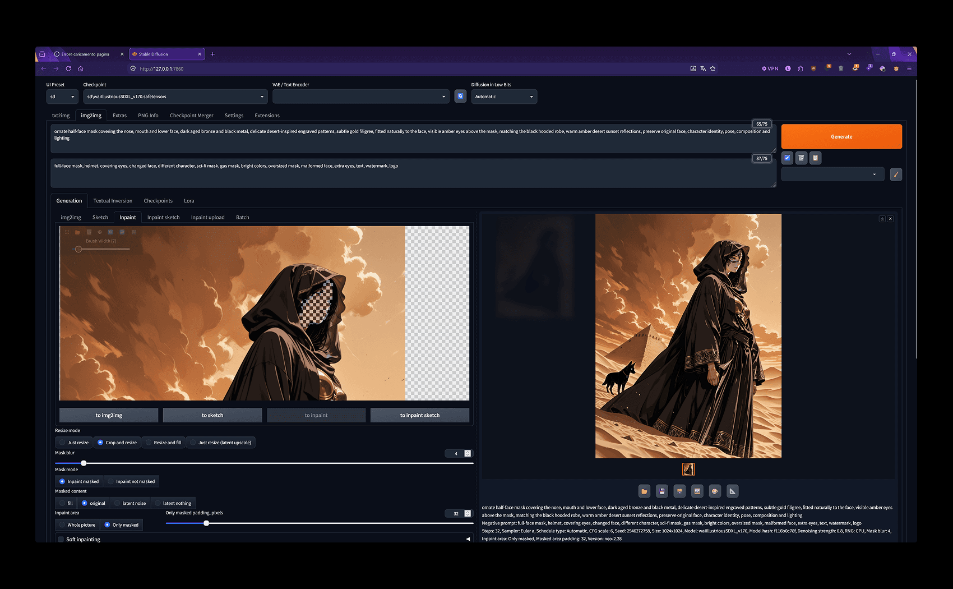Viewport: 953px width, 589px height.
Task: Click the refresh icon beside VAE dropdown
Action: point(460,96)
